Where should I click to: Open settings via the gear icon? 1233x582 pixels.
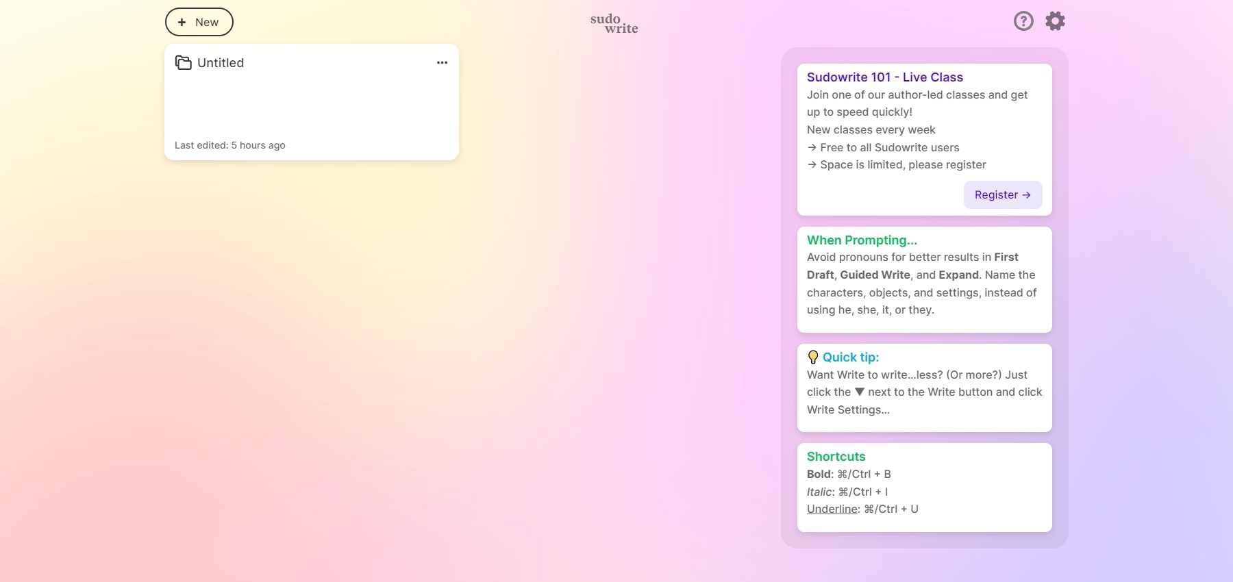click(1055, 21)
